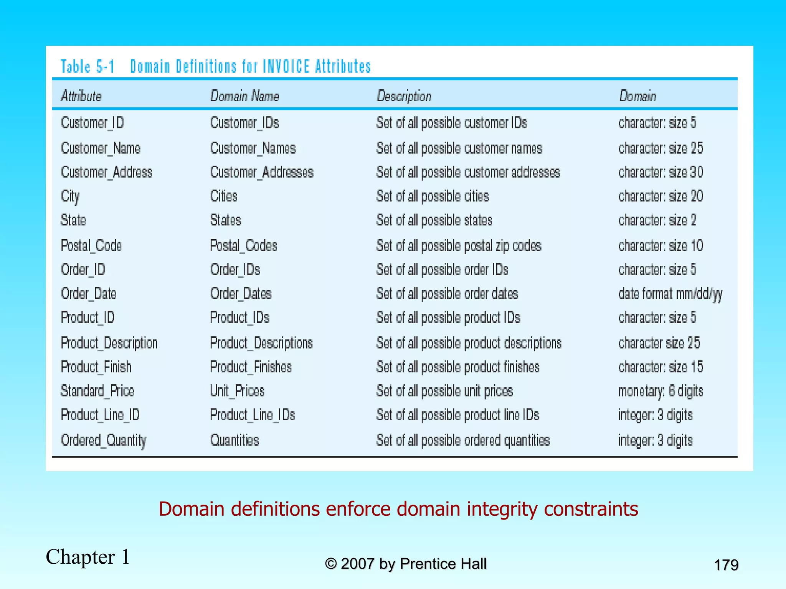Click the 'Product_Line_IDs' domain name

coord(253,415)
